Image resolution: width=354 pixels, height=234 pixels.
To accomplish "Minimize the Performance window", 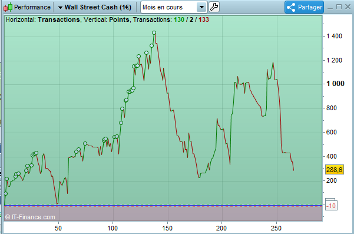I will point(330,8).
